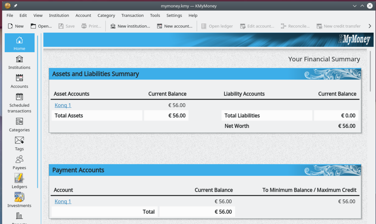Open the Investments view

click(19, 200)
